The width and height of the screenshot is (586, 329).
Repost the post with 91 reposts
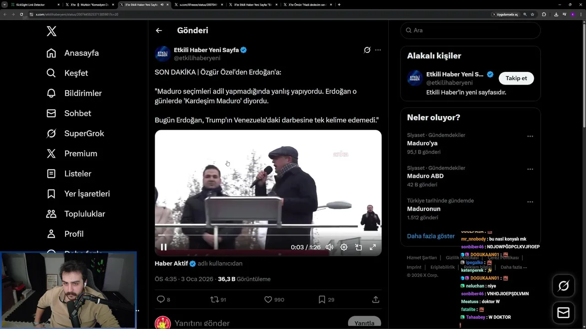[x=218, y=300]
